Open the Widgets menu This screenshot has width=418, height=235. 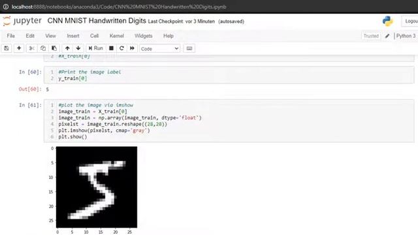[x=144, y=36]
